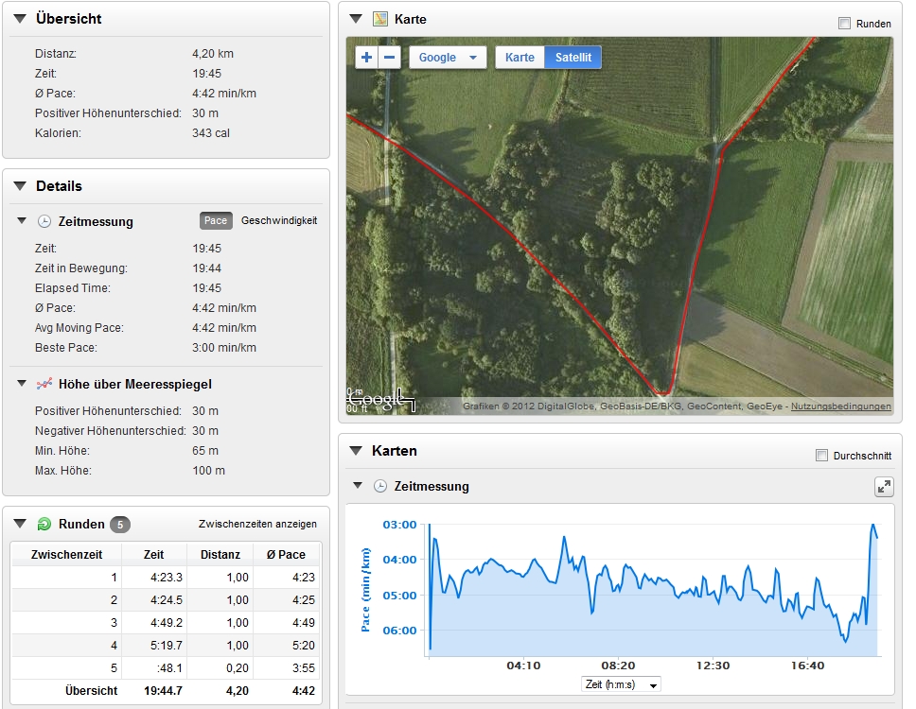Click Zwischenzeiten anzeigen link

[257, 524]
